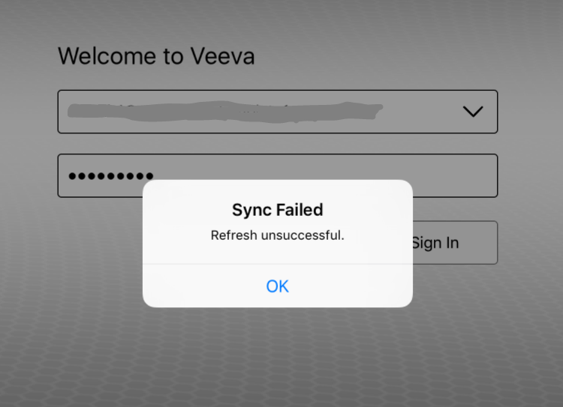Click the divider line above the OK button

pyautogui.click(x=277, y=264)
